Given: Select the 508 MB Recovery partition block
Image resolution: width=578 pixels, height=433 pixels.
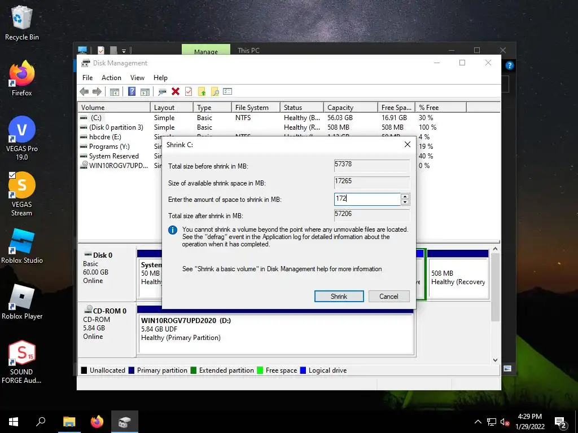Looking at the screenshot, I should coord(458,275).
